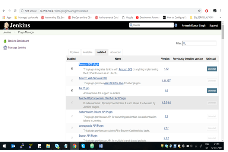Image resolution: width=228 pixels, height=152 pixels.
Task: Open Outlook from the taskbar
Action: pos(13,146)
